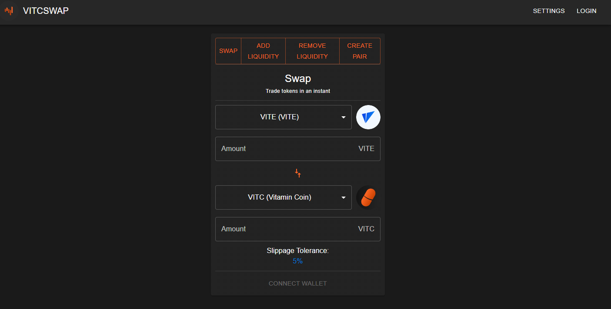This screenshot has height=309, width=611.
Task: Switch to the ADD LIQUIDITY tab
Action: (263, 51)
